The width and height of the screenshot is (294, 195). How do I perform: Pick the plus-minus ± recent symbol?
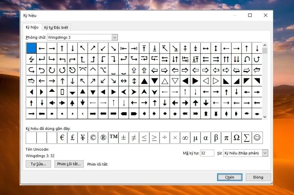123,138
